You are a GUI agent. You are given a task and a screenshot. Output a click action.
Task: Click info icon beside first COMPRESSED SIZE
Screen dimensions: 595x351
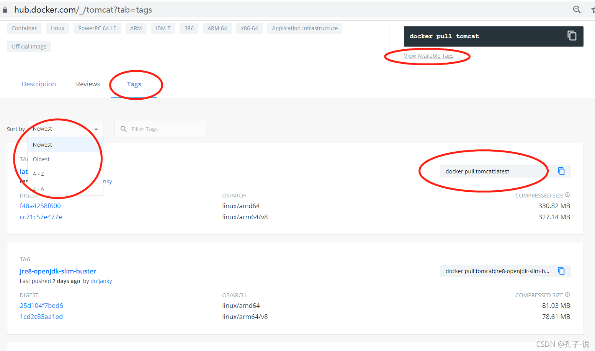567,195
